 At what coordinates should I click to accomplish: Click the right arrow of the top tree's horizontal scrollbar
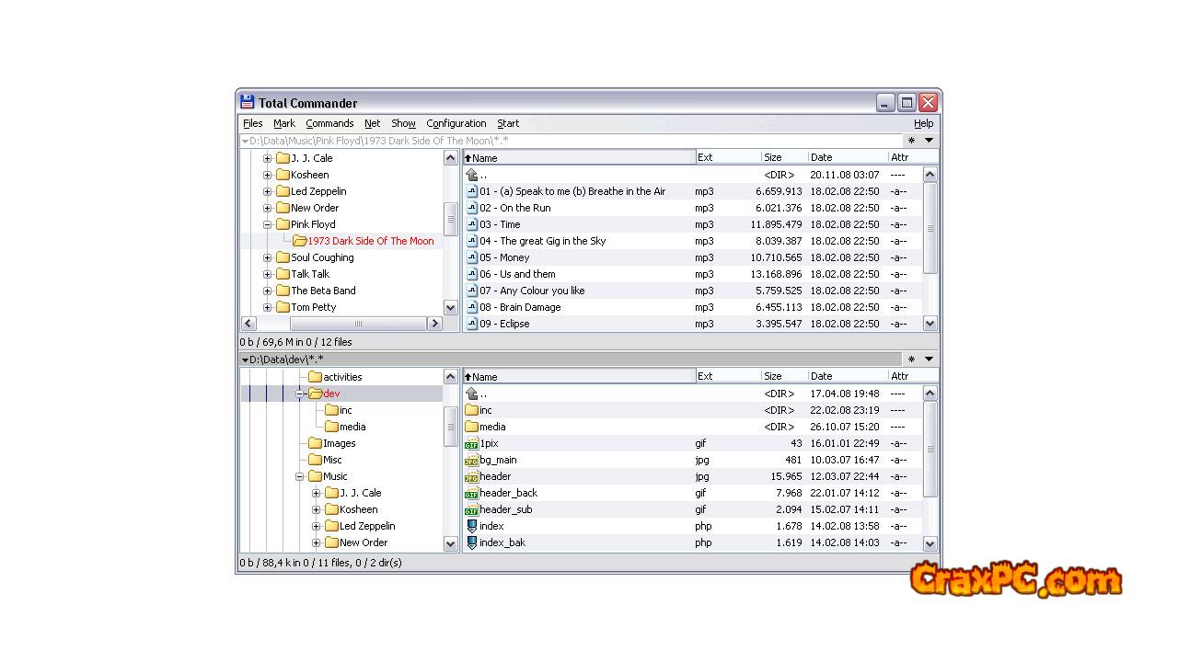click(x=434, y=324)
